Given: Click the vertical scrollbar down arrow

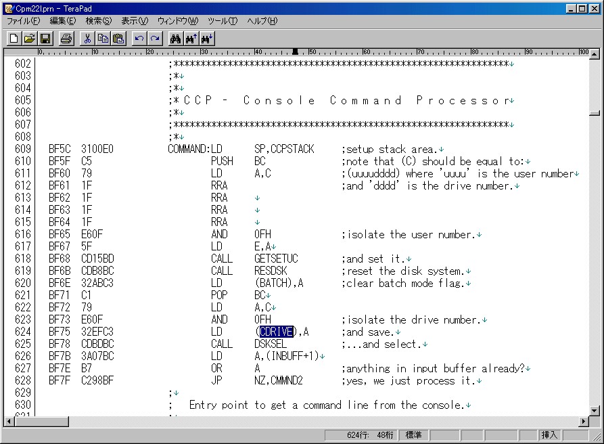Looking at the screenshot, I should click(x=595, y=411).
